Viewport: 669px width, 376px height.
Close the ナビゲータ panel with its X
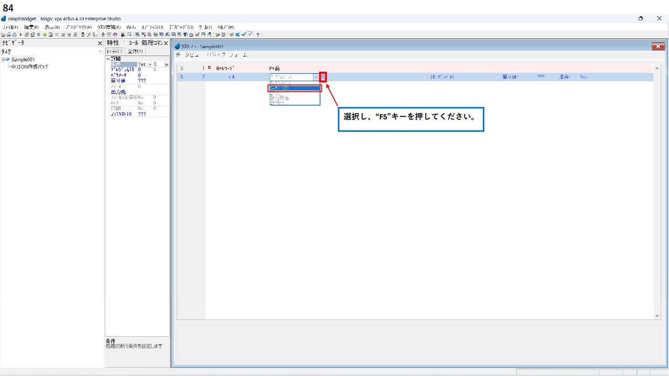tap(100, 43)
